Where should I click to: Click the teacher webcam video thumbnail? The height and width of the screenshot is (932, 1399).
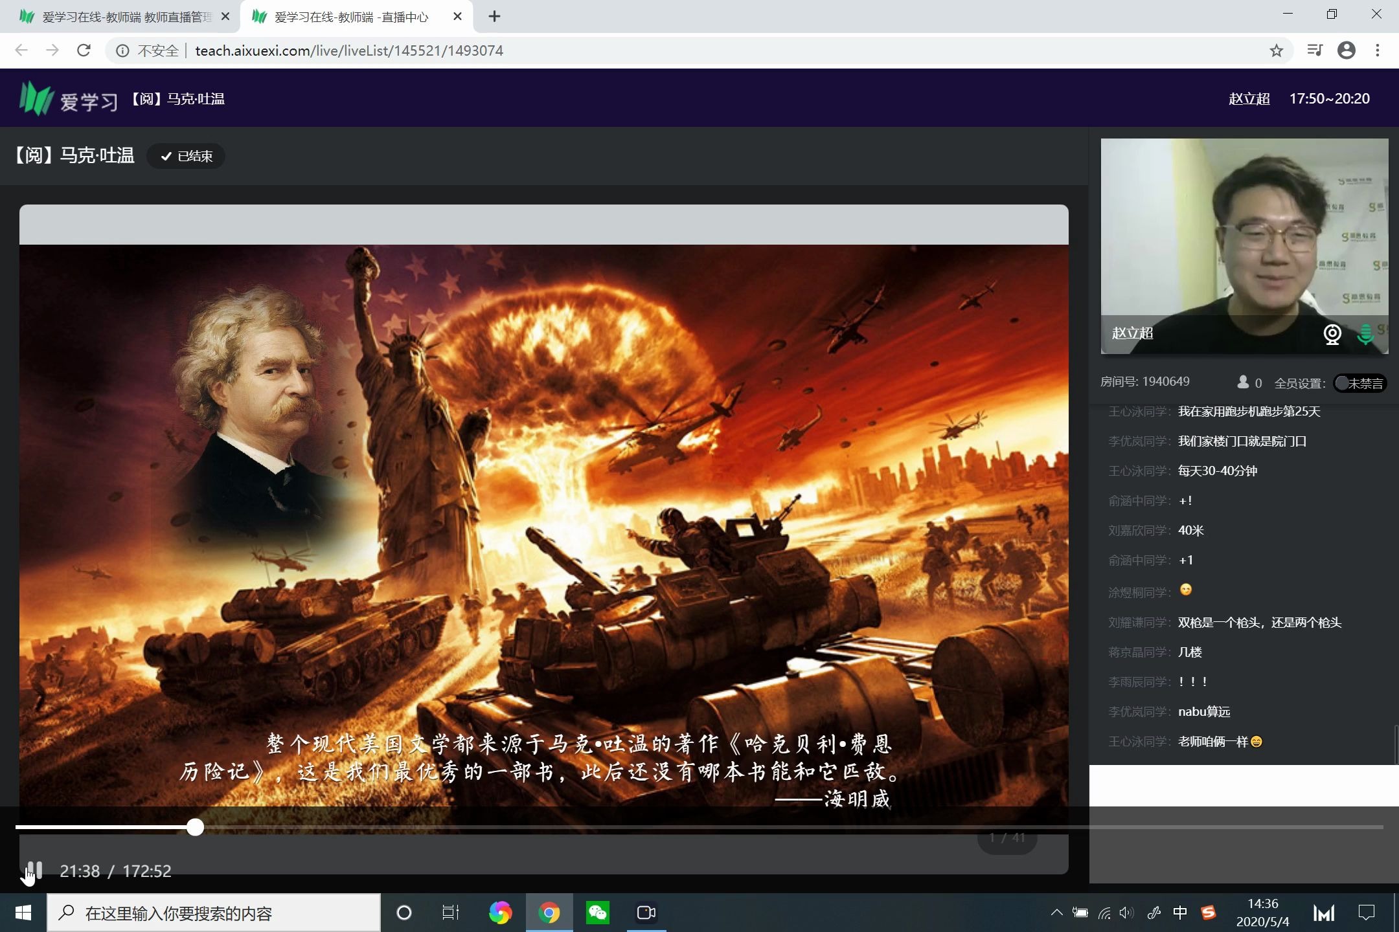tap(1244, 246)
